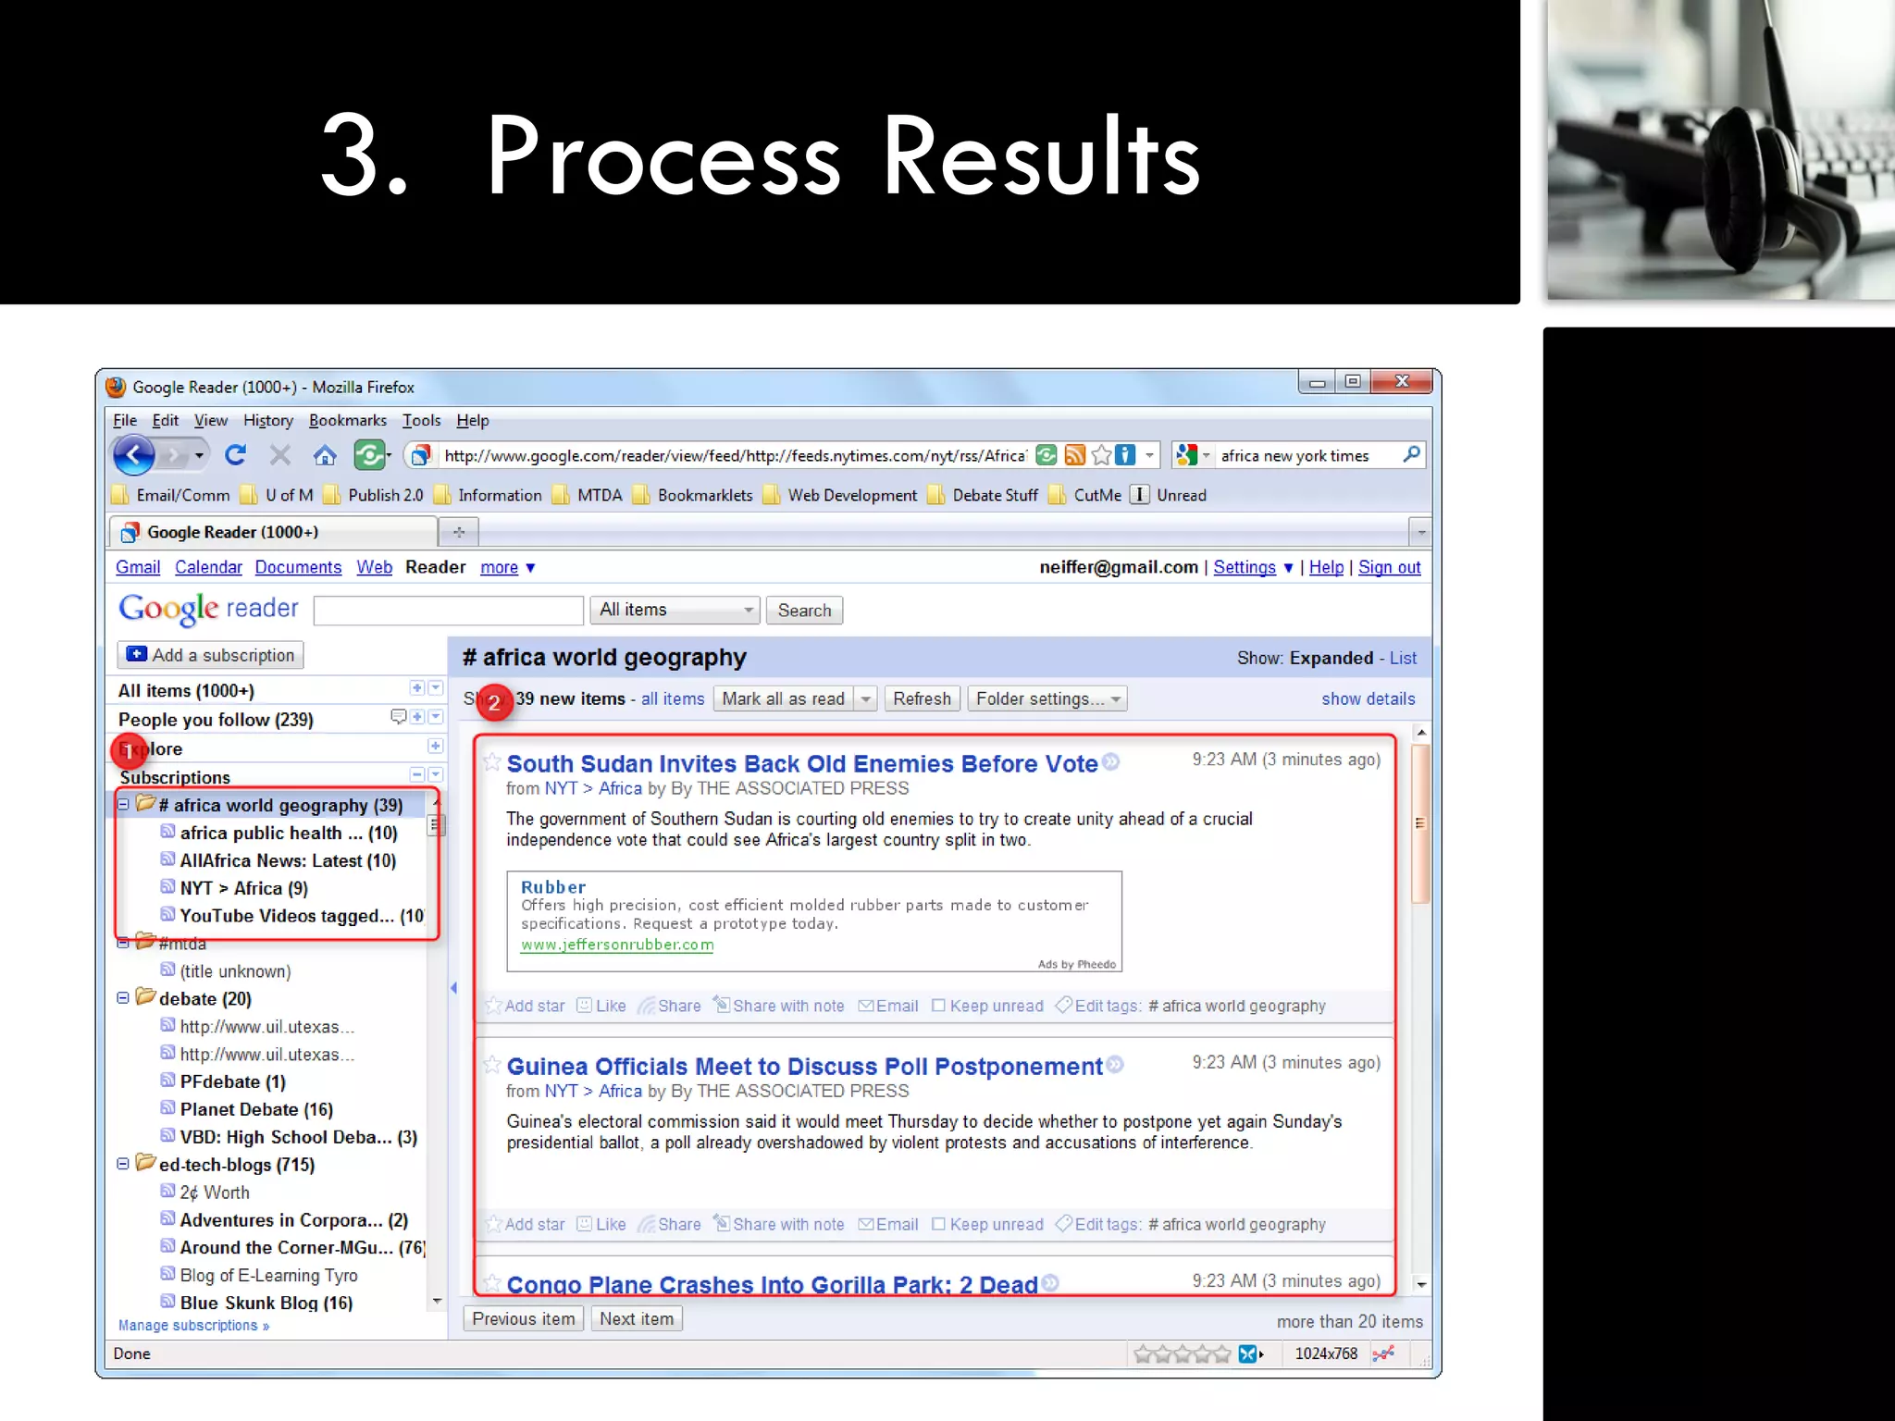1895x1421 pixels.
Task: Click Add star under Guinea Officials article
Action: (526, 1224)
